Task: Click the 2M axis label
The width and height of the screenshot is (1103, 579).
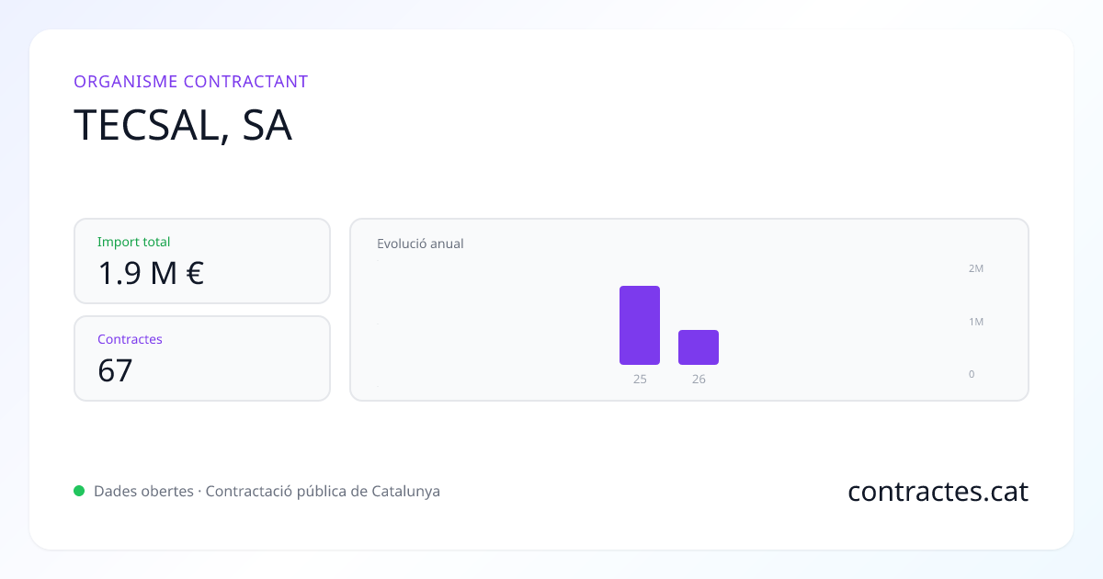Action: pyautogui.click(x=976, y=268)
